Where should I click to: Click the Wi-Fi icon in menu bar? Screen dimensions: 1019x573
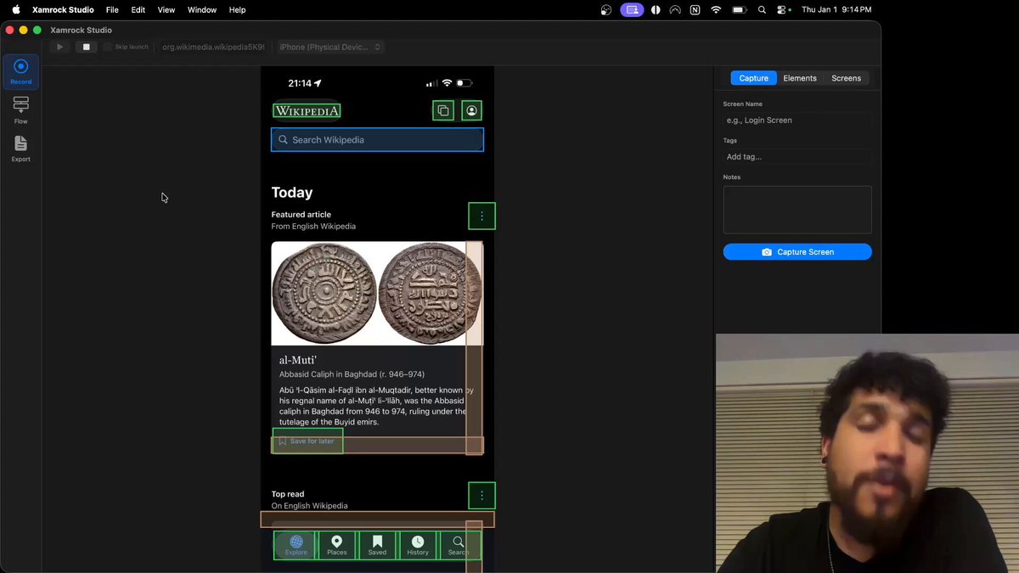click(716, 9)
